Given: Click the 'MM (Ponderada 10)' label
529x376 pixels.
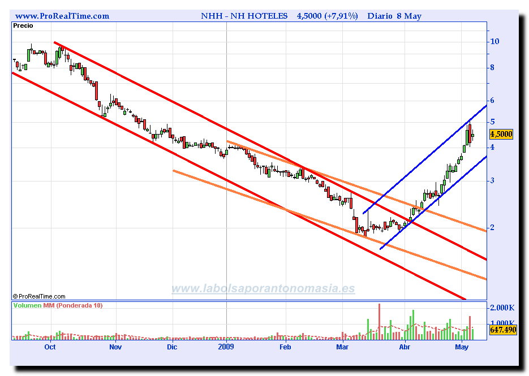Looking at the screenshot, I should tap(72, 305).
